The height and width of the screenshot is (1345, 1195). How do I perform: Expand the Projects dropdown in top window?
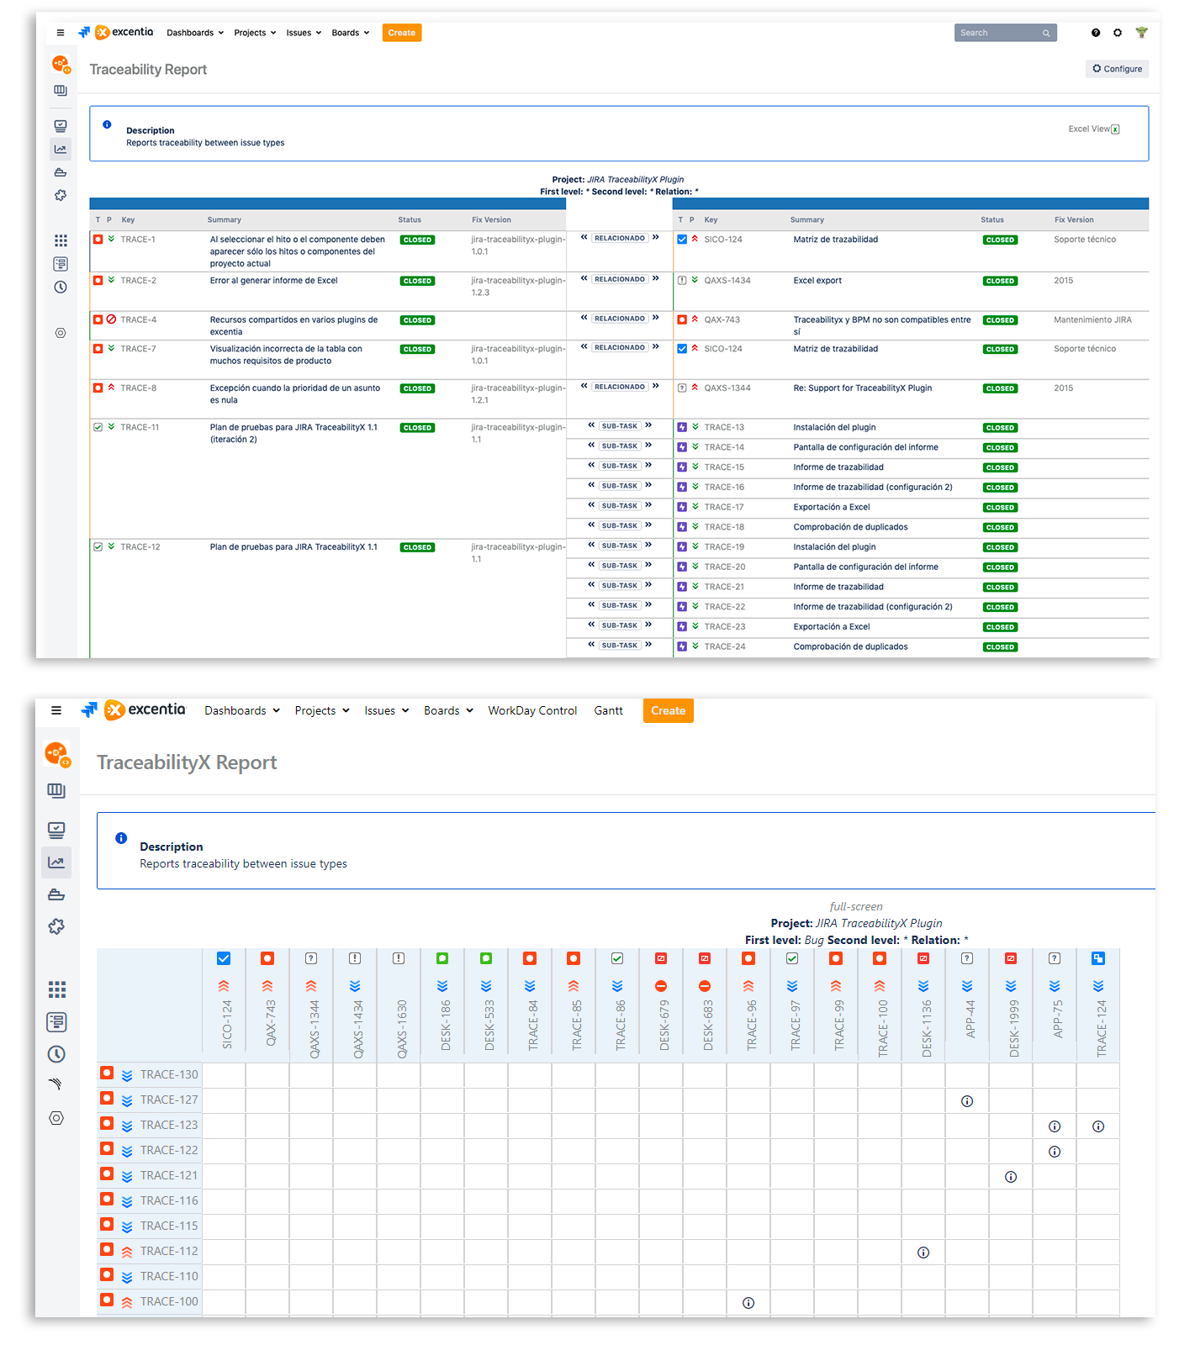(x=255, y=33)
